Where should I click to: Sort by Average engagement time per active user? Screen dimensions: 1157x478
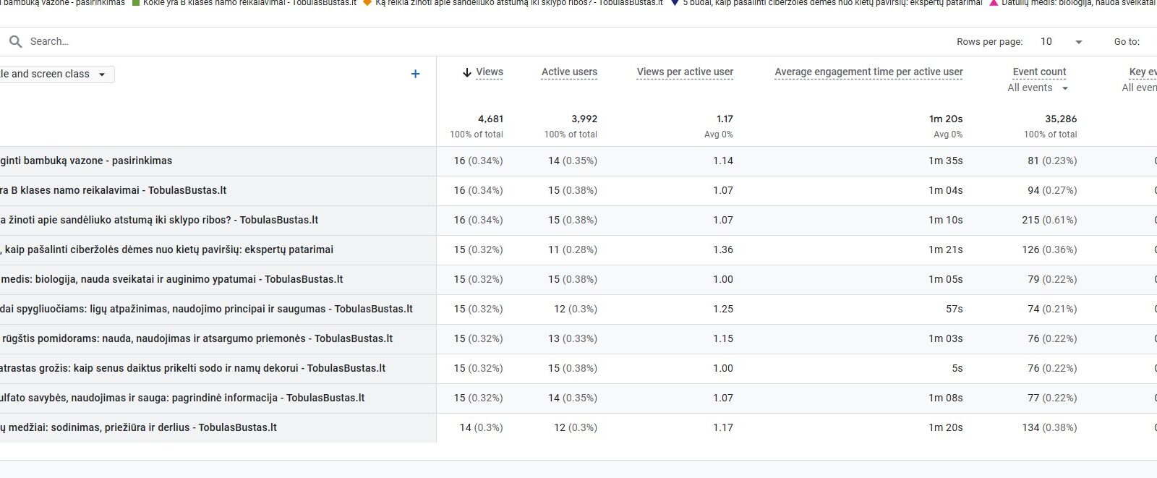pyautogui.click(x=868, y=72)
